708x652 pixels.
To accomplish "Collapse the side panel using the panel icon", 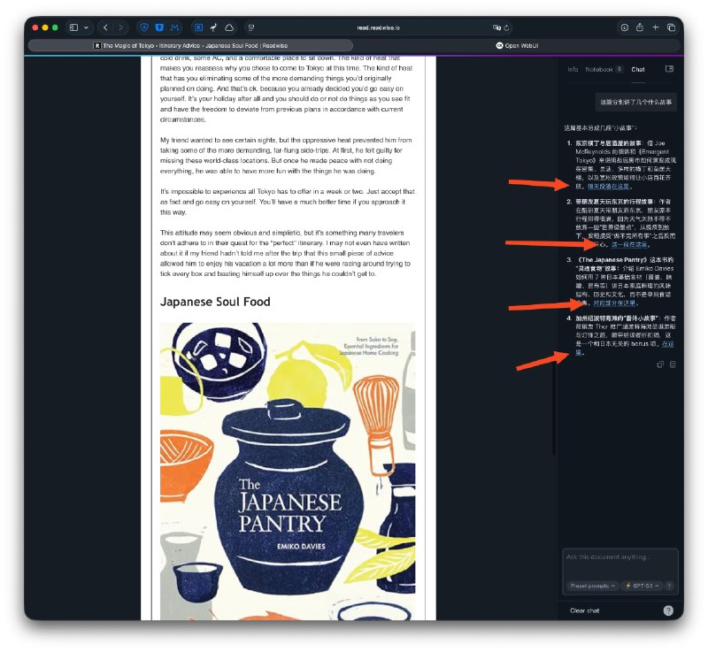I will [x=670, y=69].
